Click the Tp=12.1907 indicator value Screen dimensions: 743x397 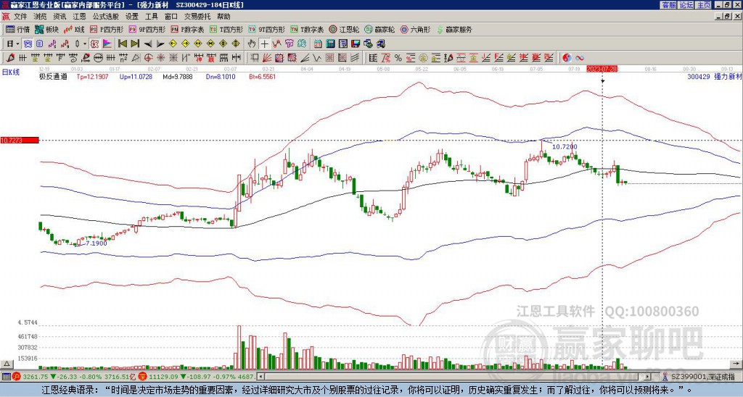[x=92, y=76]
